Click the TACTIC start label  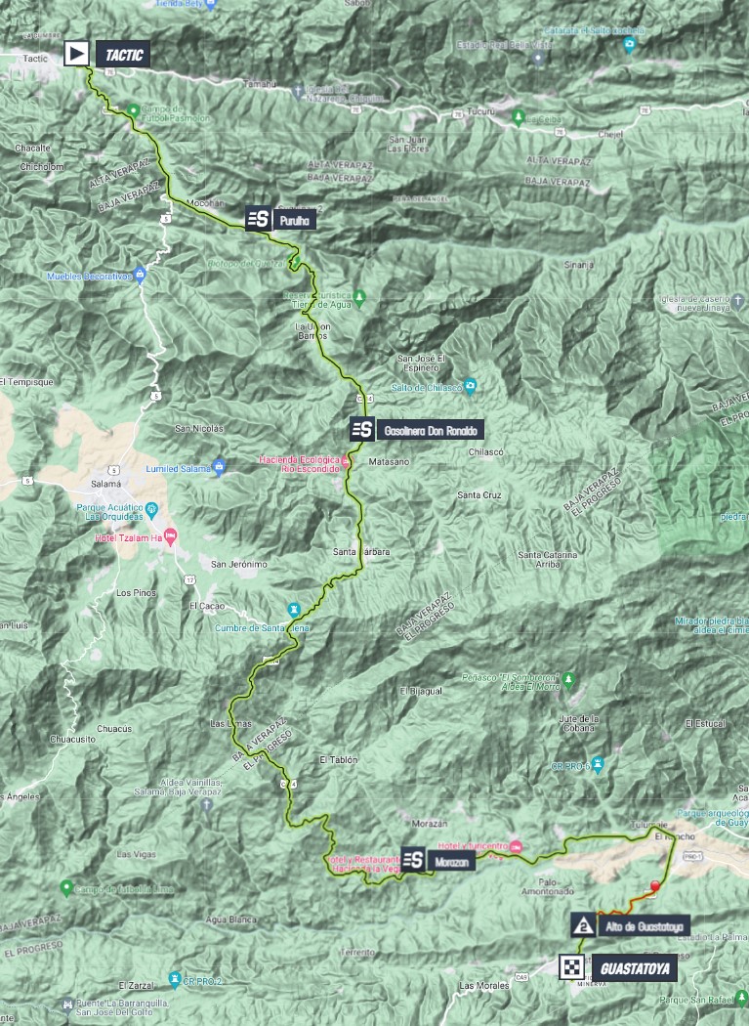(124, 55)
